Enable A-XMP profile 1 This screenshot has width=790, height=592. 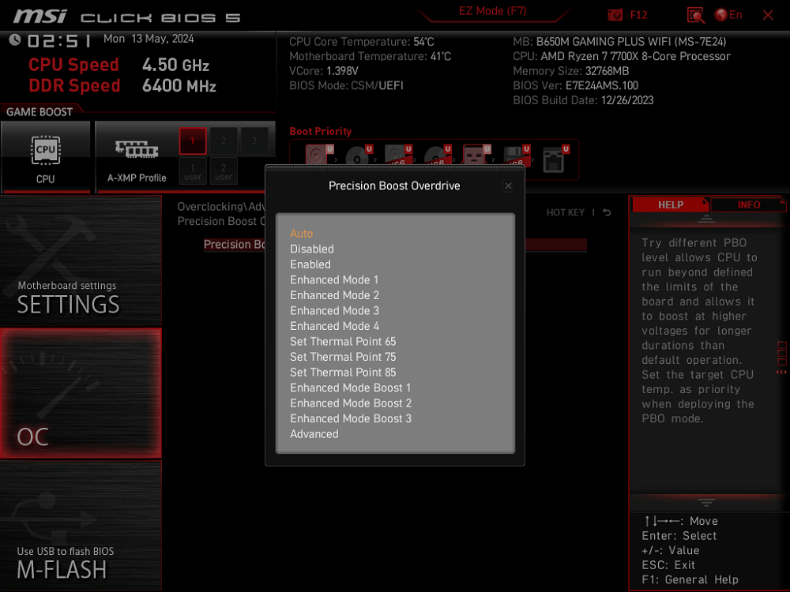pos(193,141)
